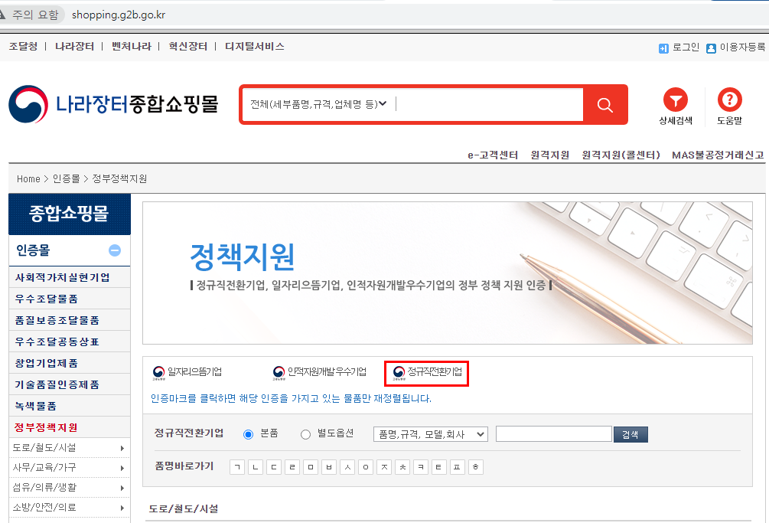
Task: Click the 일자리으뜸기업 certification mark
Action: (187, 372)
